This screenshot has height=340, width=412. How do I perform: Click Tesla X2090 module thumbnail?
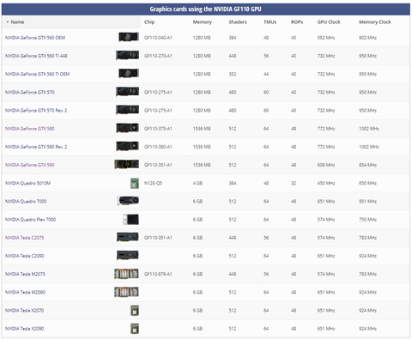[x=135, y=329]
